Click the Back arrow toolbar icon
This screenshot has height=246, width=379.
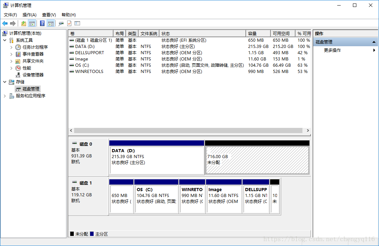(5, 23)
